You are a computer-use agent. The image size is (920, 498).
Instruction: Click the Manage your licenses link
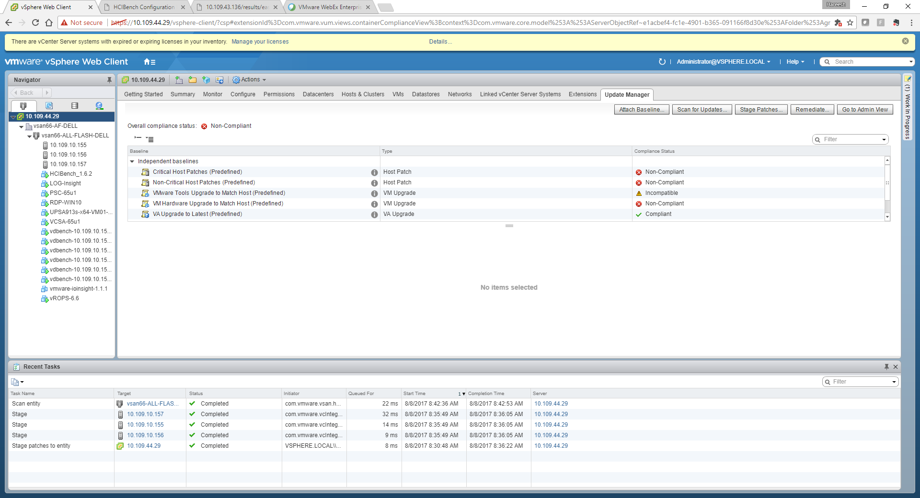coord(260,42)
